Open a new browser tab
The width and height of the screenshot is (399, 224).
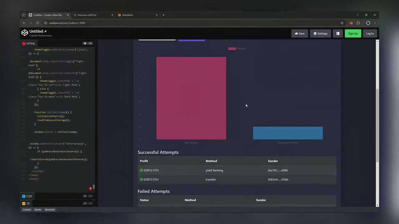click(163, 15)
